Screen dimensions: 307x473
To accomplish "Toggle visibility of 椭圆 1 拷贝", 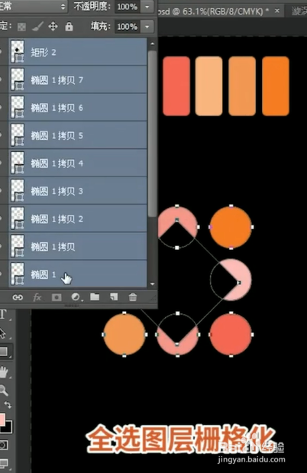I will [2, 247].
